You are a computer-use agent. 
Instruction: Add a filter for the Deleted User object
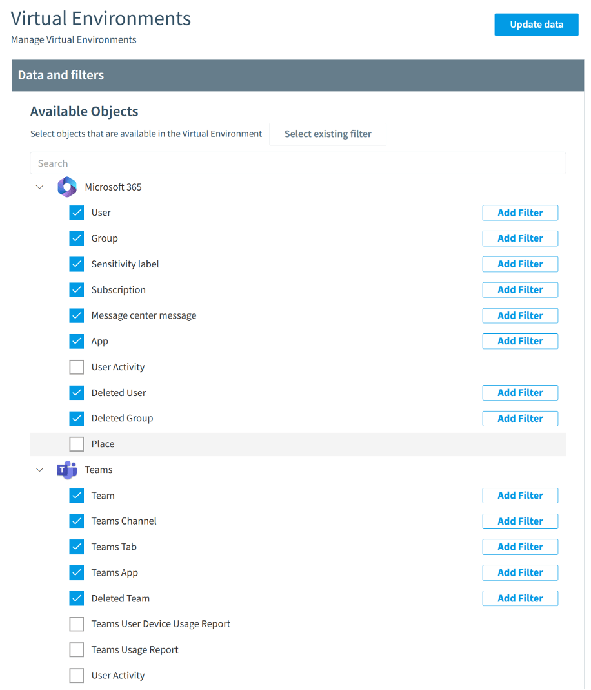520,392
